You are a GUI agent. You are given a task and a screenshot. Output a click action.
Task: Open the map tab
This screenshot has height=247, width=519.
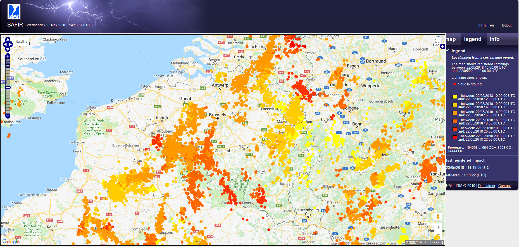(451, 39)
